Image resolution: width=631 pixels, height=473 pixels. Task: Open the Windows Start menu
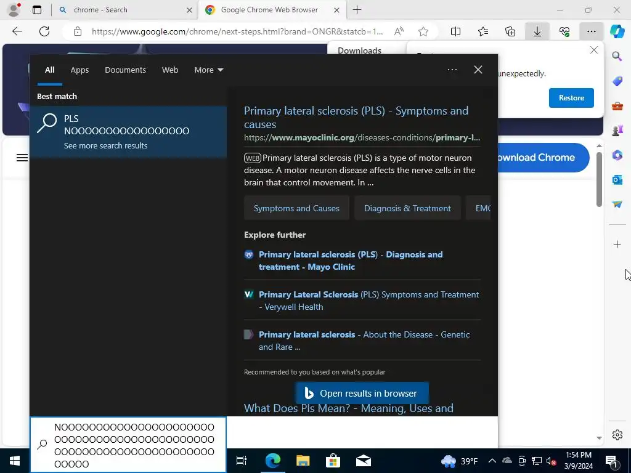pyautogui.click(x=15, y=461)
